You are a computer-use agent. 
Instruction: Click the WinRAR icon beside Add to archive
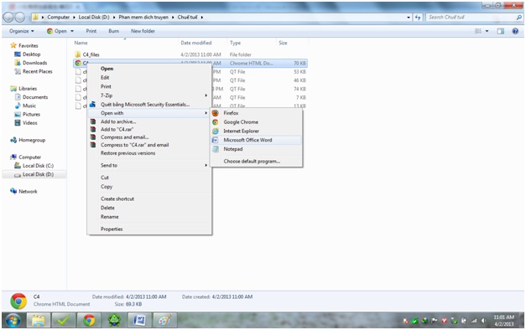point(93,121)
